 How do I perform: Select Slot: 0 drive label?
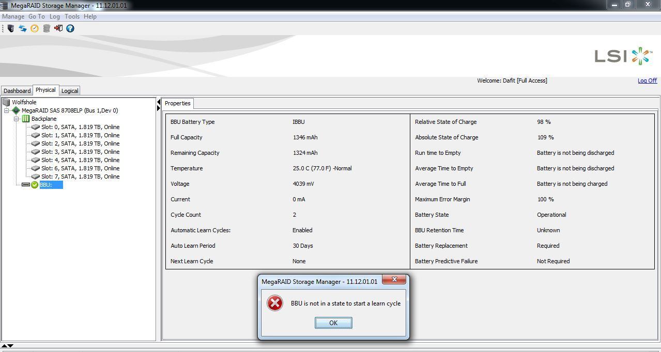81,127
